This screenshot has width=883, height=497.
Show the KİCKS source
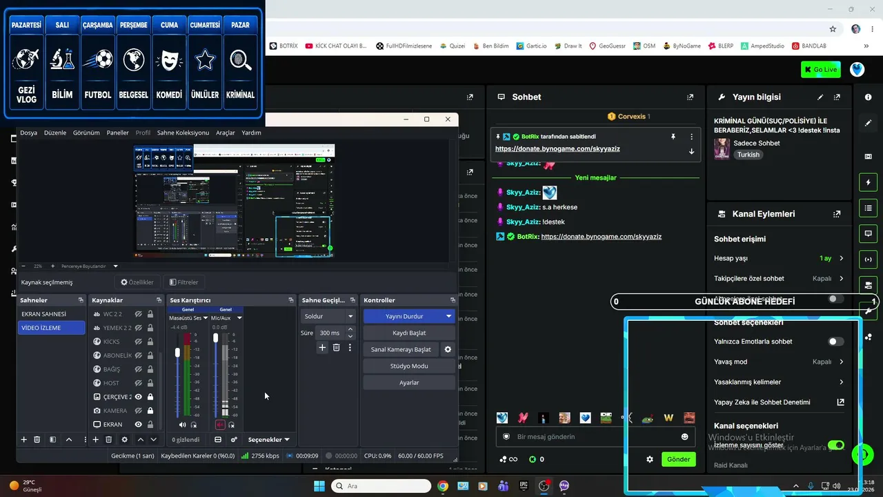(x=139, y=342)
